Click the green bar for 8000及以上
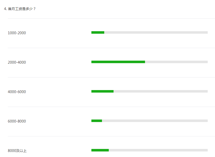This screenshot has height=157, width=215. [x=100, y=150]
